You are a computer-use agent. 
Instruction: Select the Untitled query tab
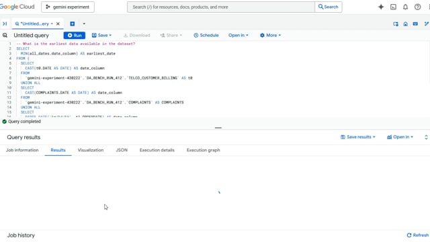pyautogui.click(x=34, y=24)
